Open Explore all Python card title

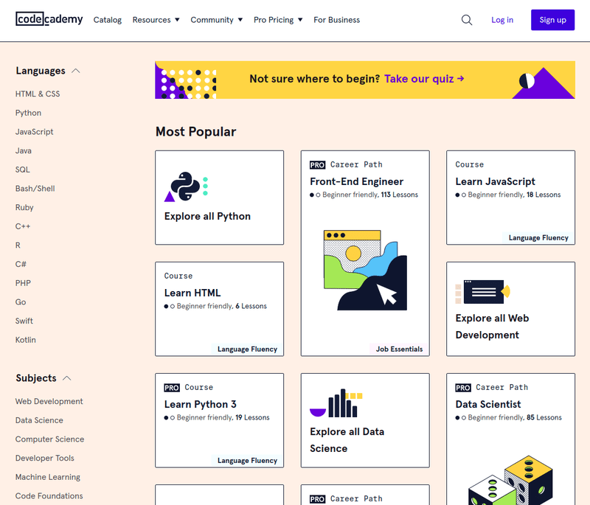click(x=207, y=216)
